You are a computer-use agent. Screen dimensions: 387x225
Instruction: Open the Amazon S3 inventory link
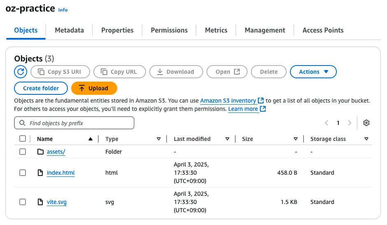(228, 101)
